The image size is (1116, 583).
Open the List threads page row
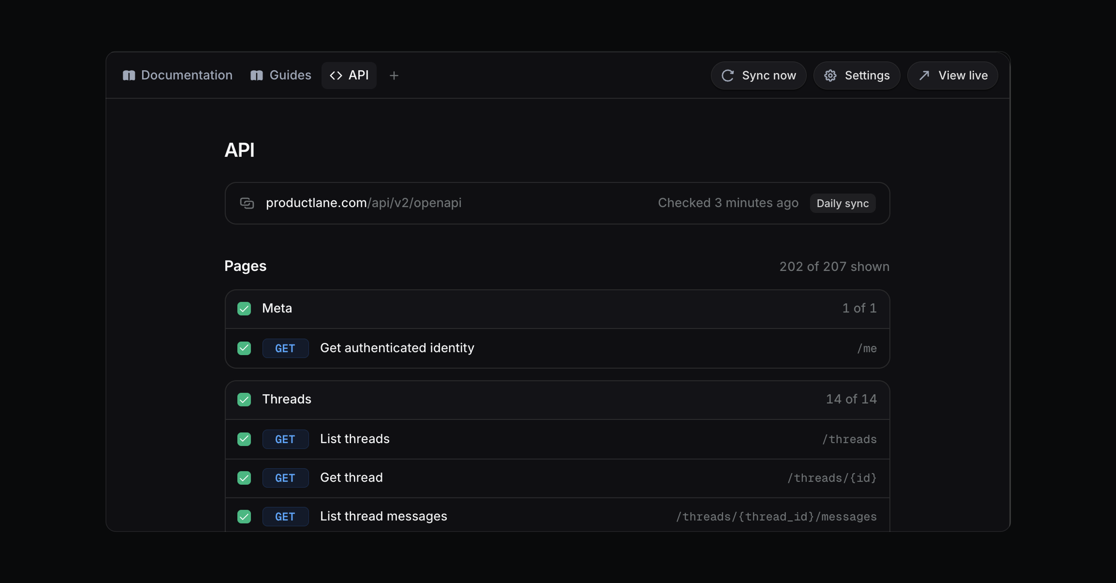[557, 439]
